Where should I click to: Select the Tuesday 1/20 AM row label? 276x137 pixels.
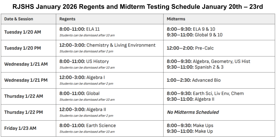click(x=23, y=32)
